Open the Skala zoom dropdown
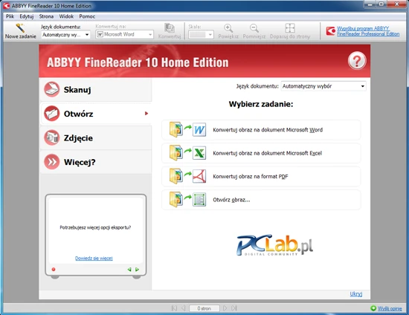Image resolution: width=409 pixels, height=315 pixels. click(x=201, y=35)
